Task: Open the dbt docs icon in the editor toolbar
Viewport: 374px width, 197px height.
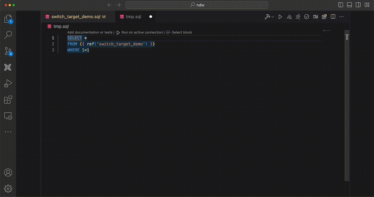Action: pyautogui.click(x=289, y=16)
